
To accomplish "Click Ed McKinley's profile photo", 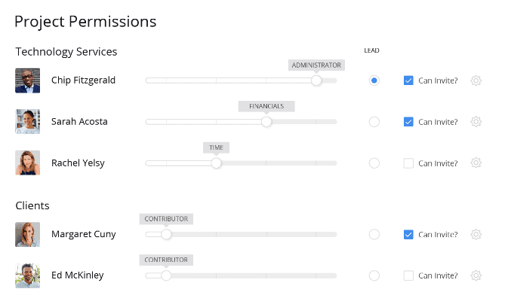I will (27, 275).
